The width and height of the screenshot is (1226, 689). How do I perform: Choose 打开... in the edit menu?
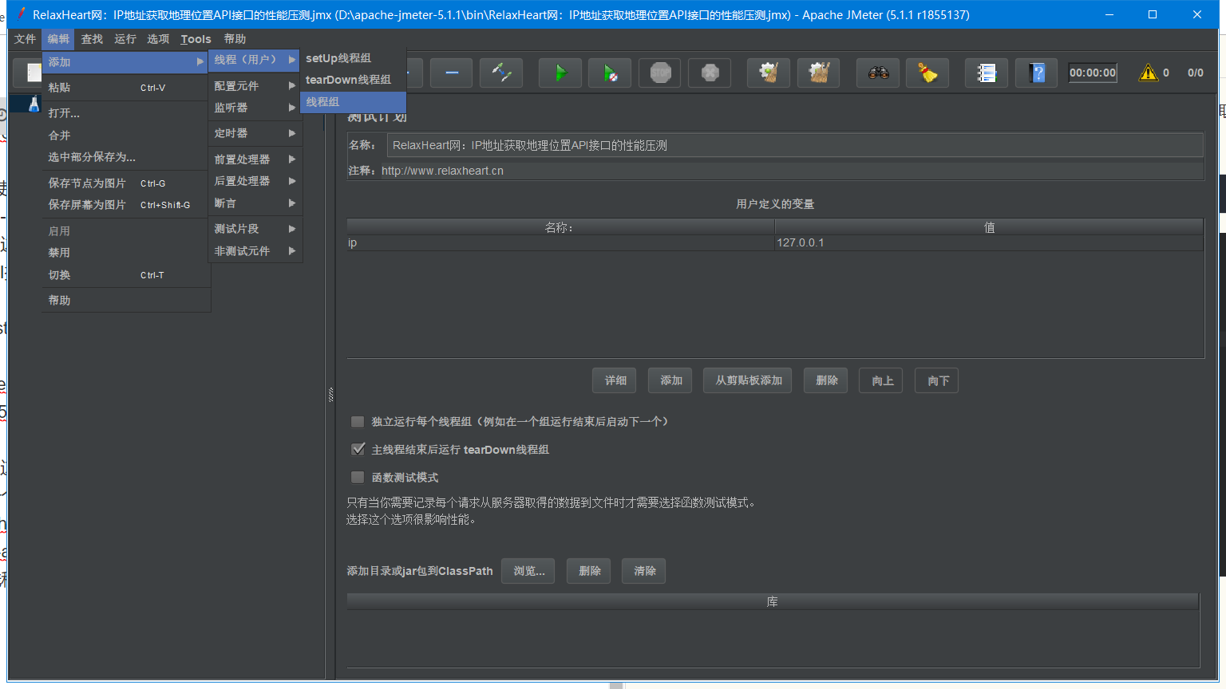tap(126, 113)
